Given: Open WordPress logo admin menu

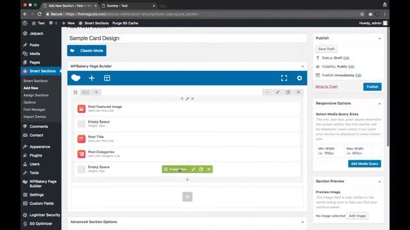Looking at the screenshot, I should pos(25,23).
